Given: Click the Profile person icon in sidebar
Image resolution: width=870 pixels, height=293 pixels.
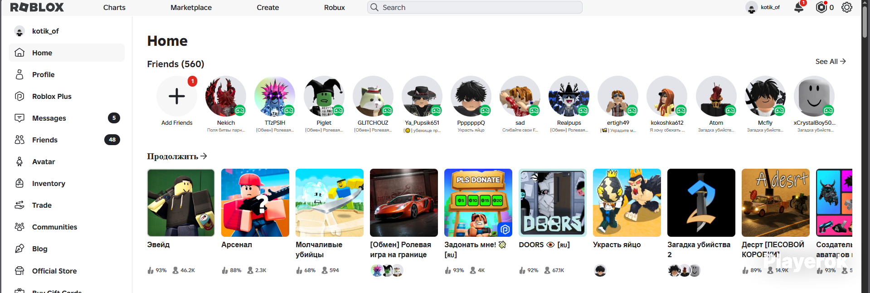Looking at the screenshot, I should tap(19, 74).
